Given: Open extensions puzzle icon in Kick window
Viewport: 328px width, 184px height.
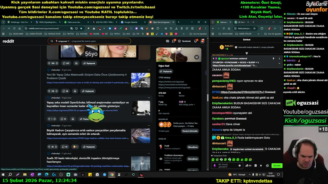Looking at the screenshot, I should click(x=262, y=28).
